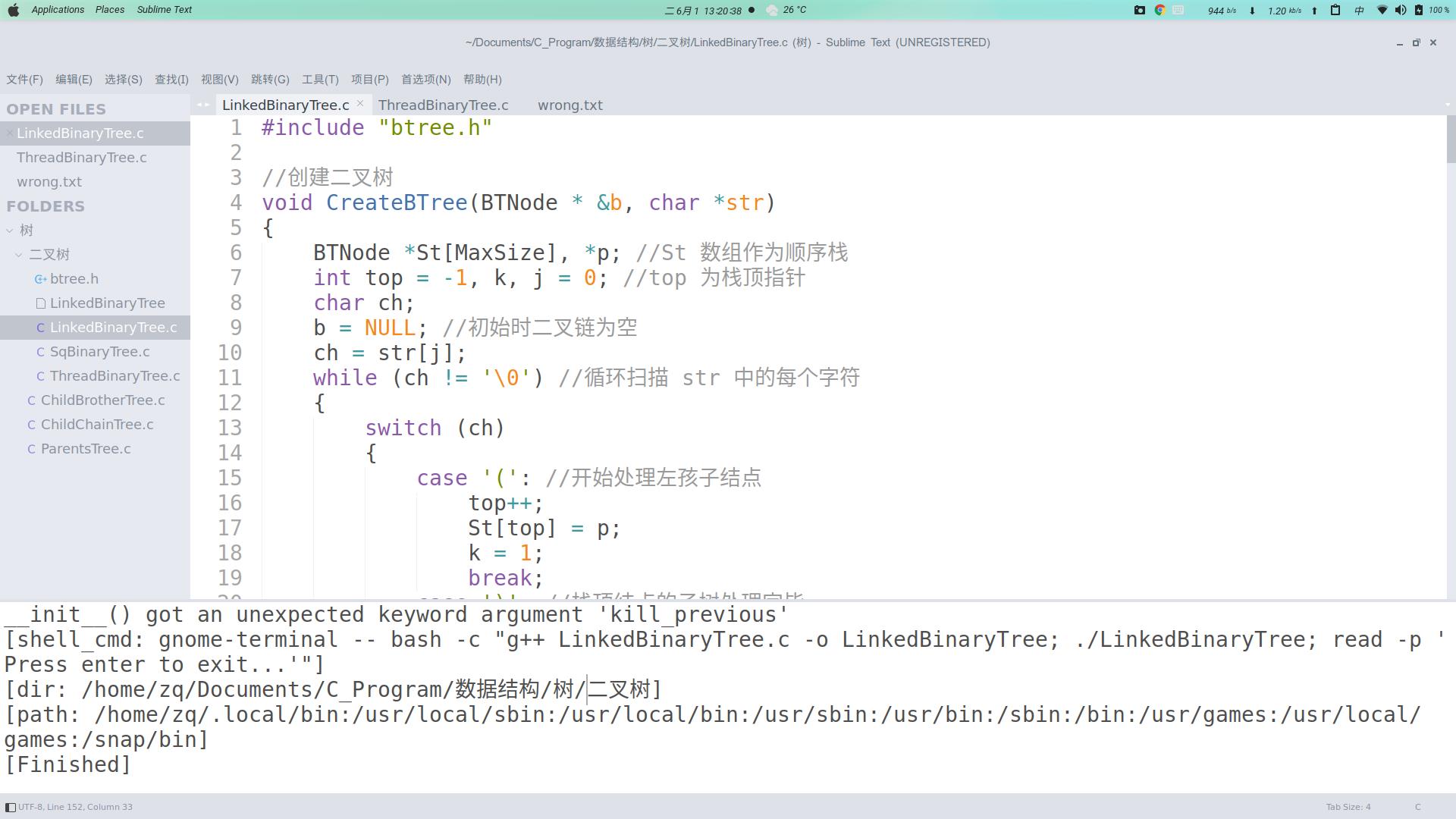1456x819 pixels.
Task: Open btree.h from the folder tree
Action: 74,279
